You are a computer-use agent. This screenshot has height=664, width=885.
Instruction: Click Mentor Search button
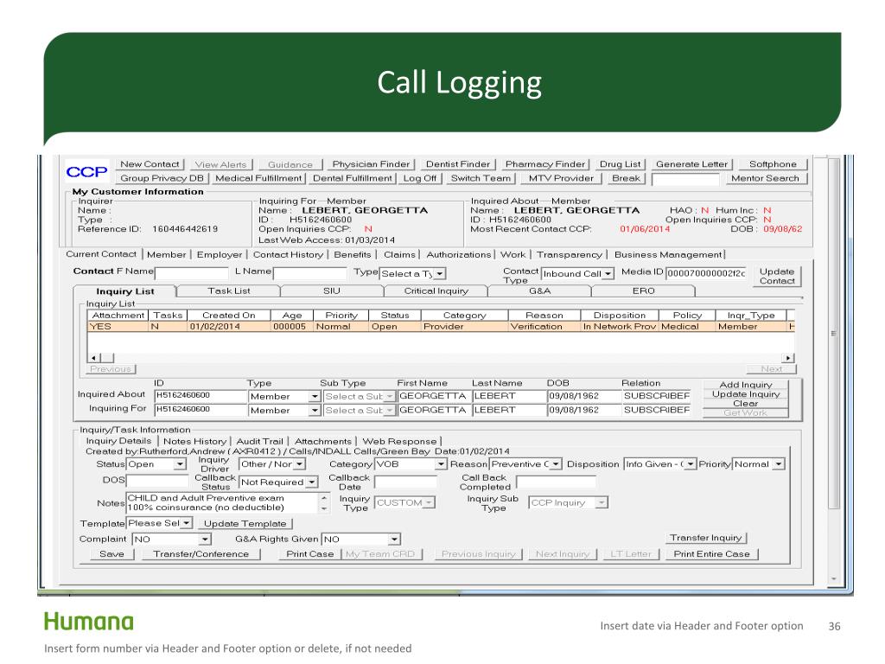[765, 178]
